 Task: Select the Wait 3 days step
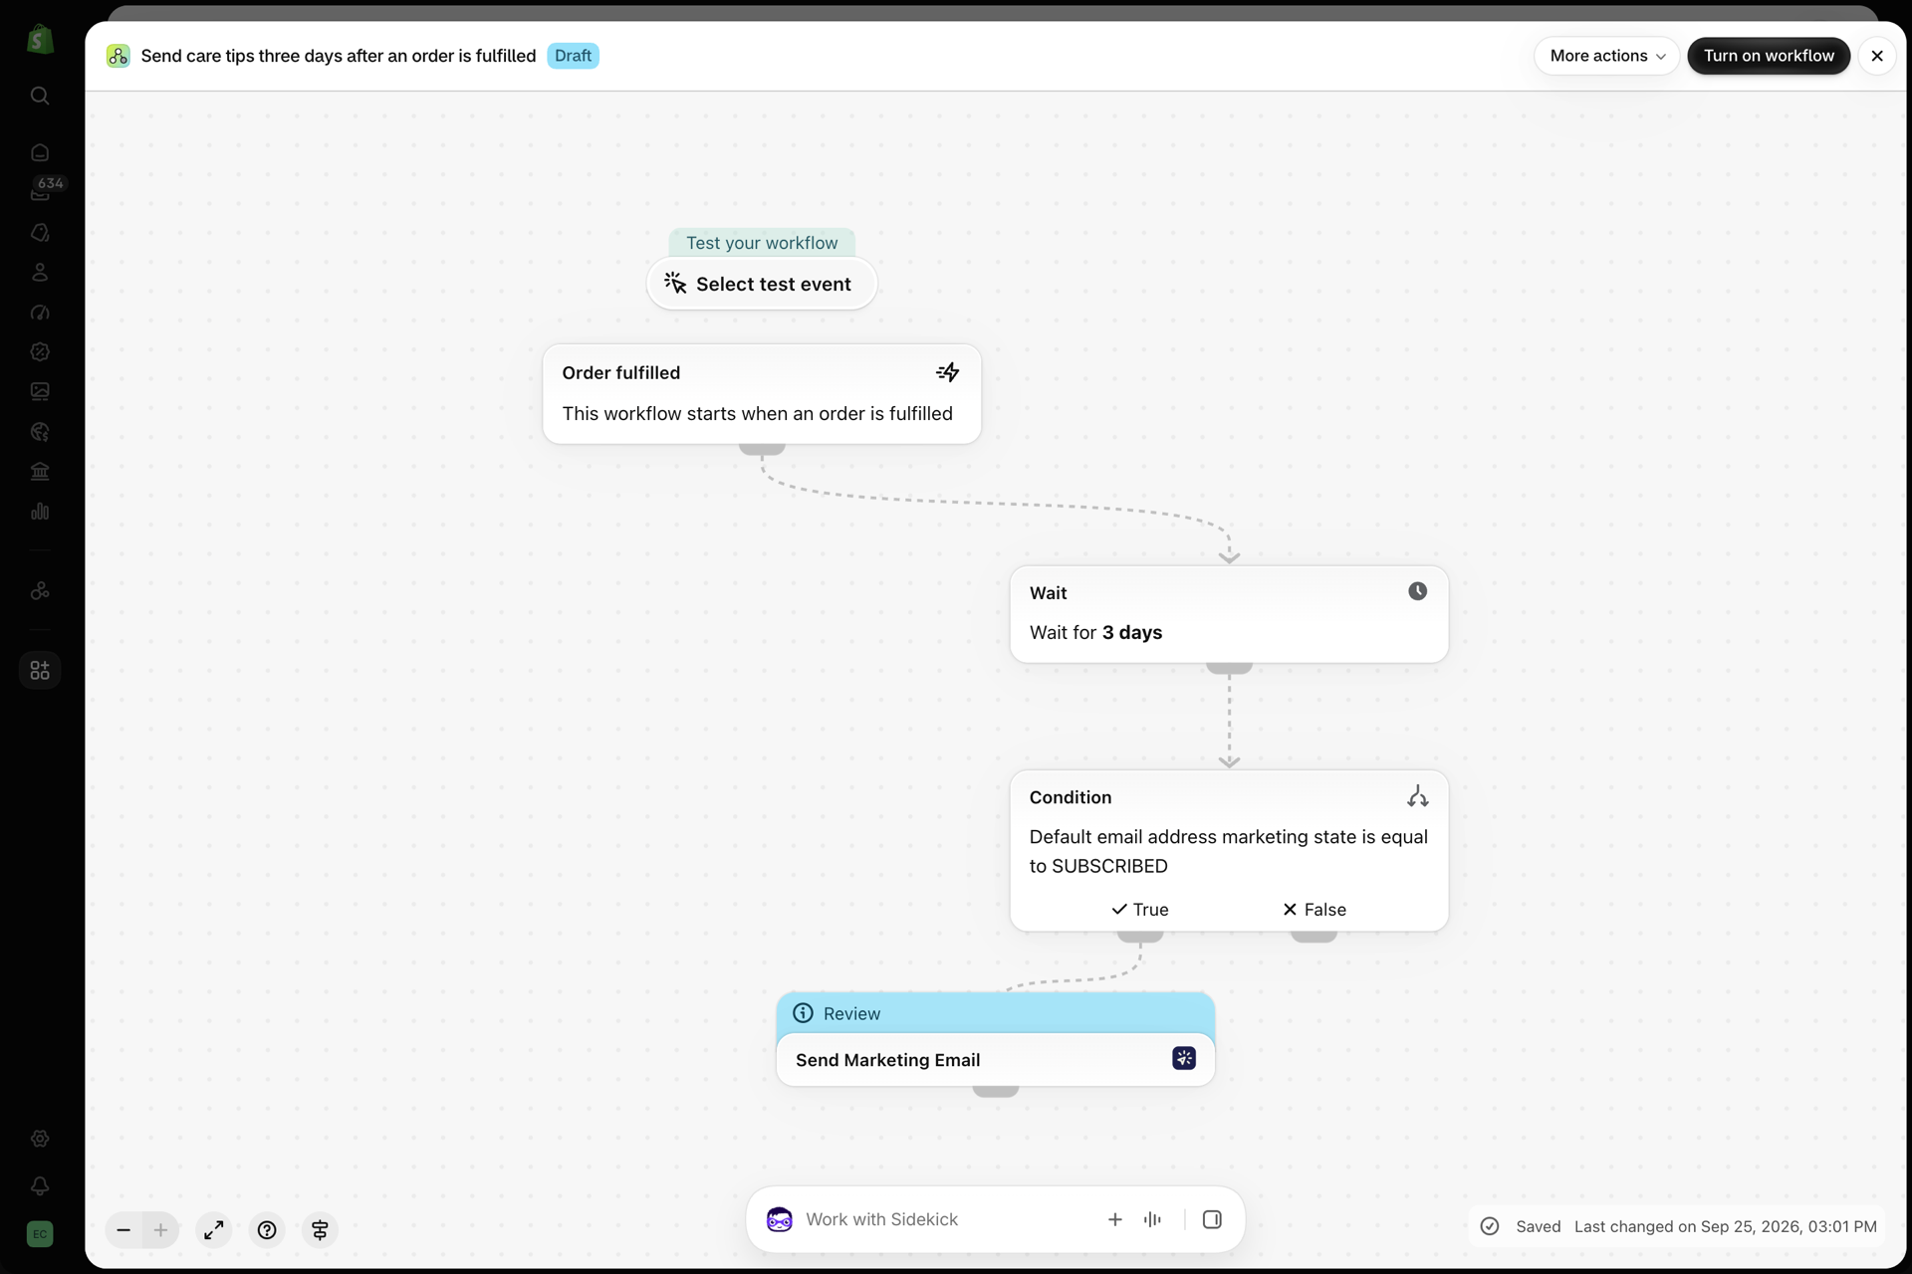pyautogui.click(x=1229, y=614)
